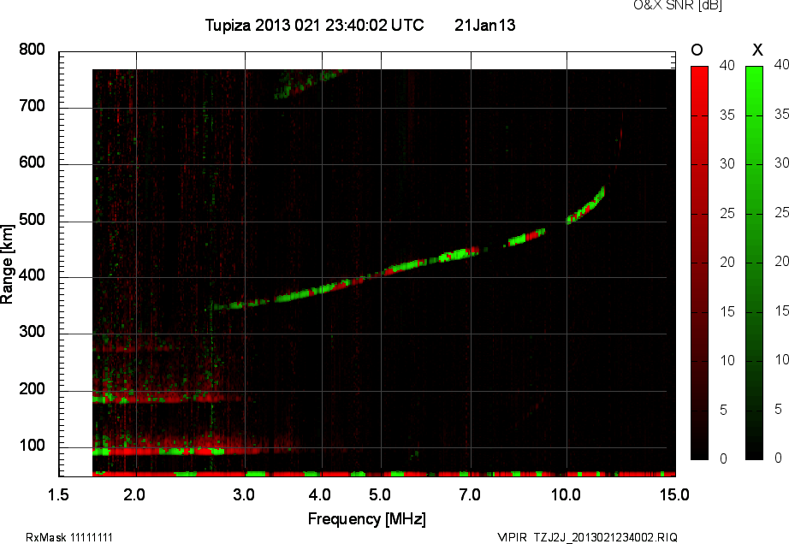
Task: Click the 600 km range tick label
Action: [x=33, y=163]
